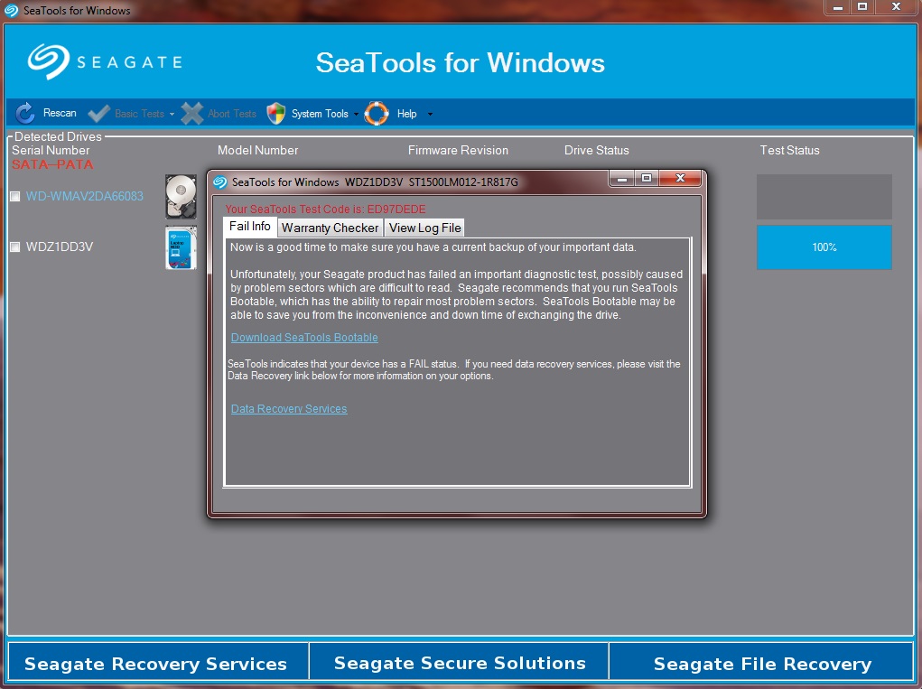Open the Data Recovery Services link
This screenshot has height=689, width=922.
point(289,409)
